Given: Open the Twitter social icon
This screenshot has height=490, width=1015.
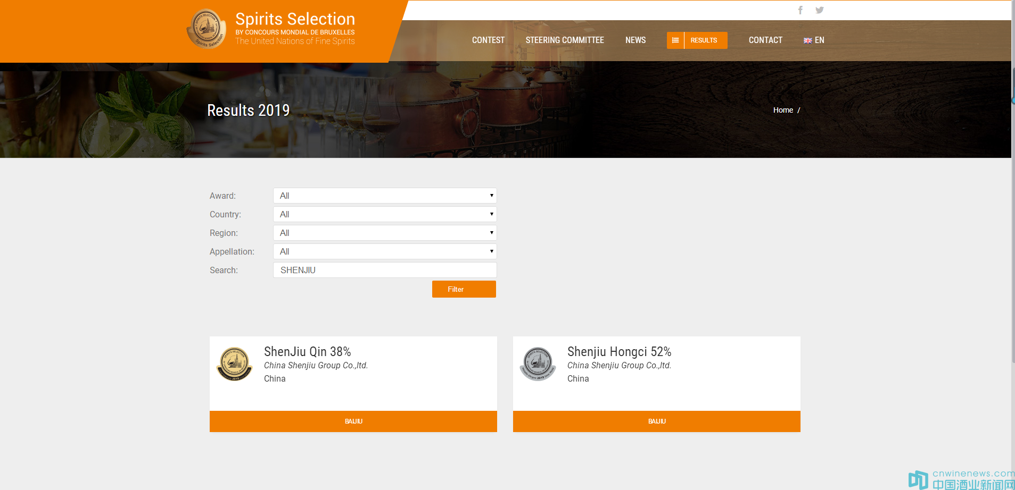Looking at the screenshot, I should (x=820, y=10).
